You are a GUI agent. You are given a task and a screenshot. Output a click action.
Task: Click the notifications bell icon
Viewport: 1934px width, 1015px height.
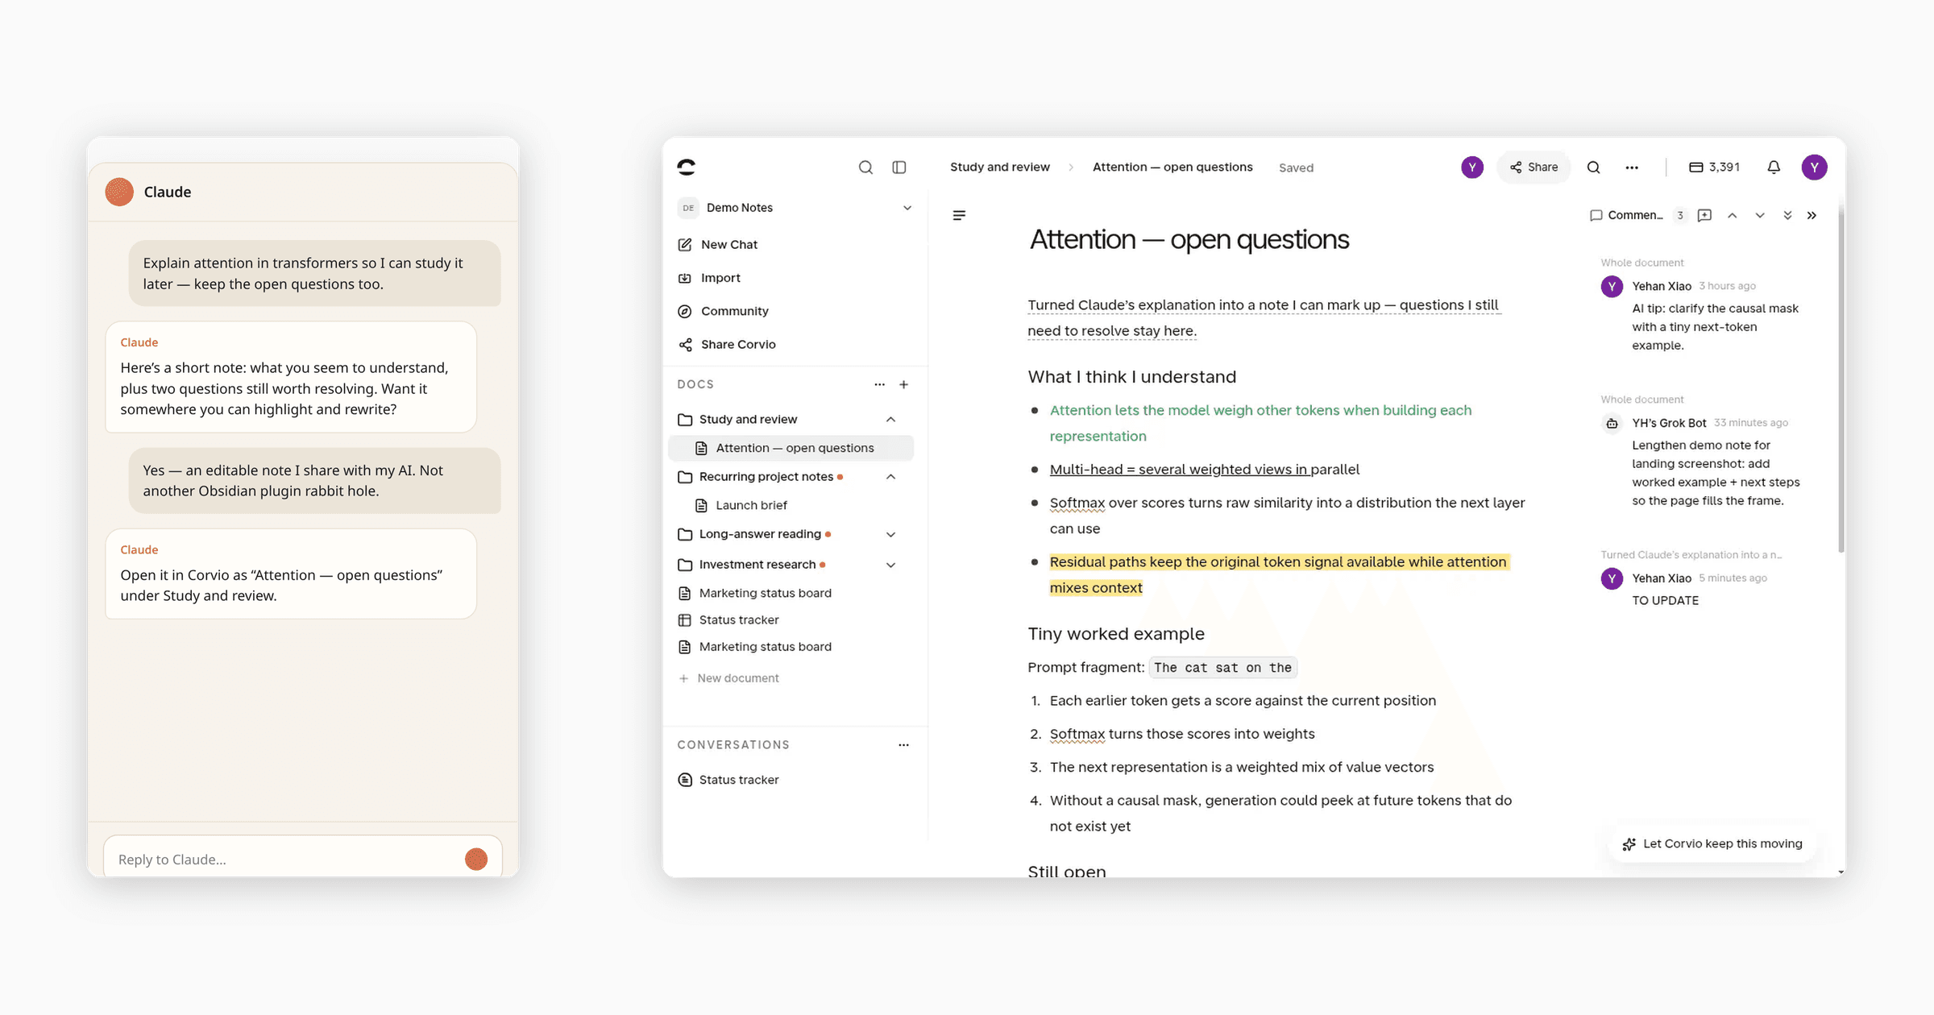1774,167
